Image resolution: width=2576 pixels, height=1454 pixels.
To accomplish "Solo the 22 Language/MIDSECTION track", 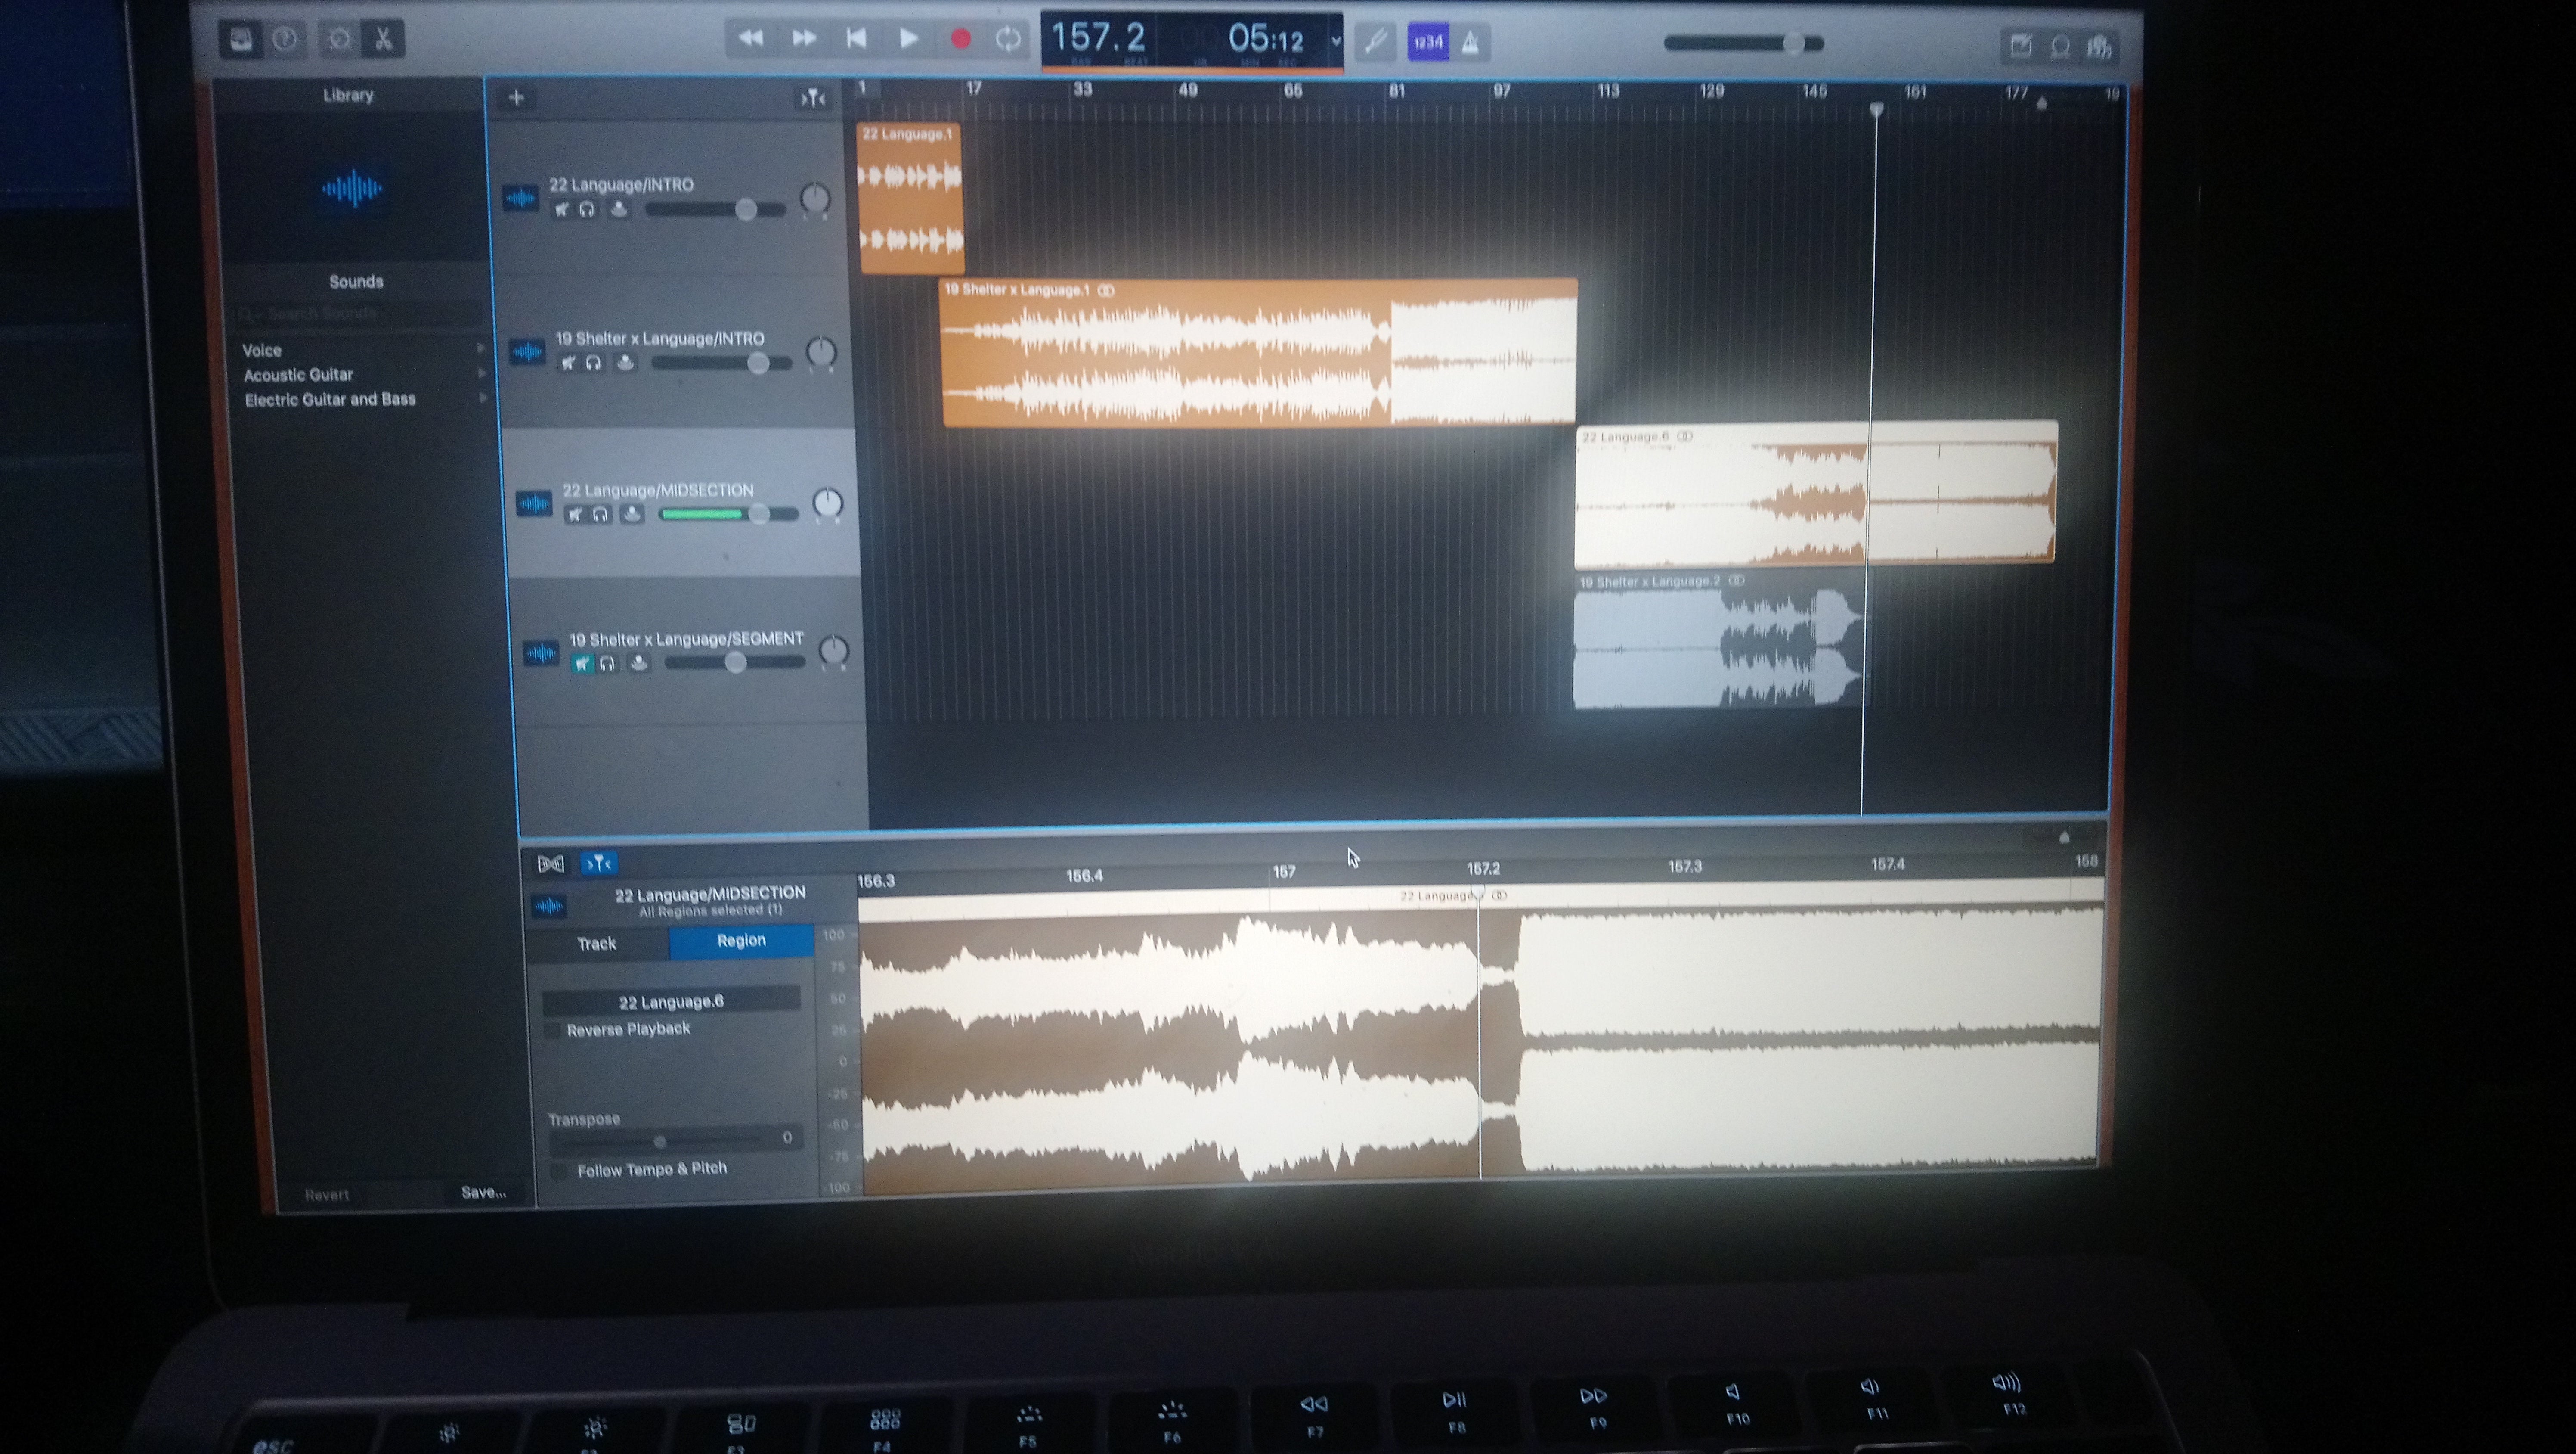I will pos(600,514).
